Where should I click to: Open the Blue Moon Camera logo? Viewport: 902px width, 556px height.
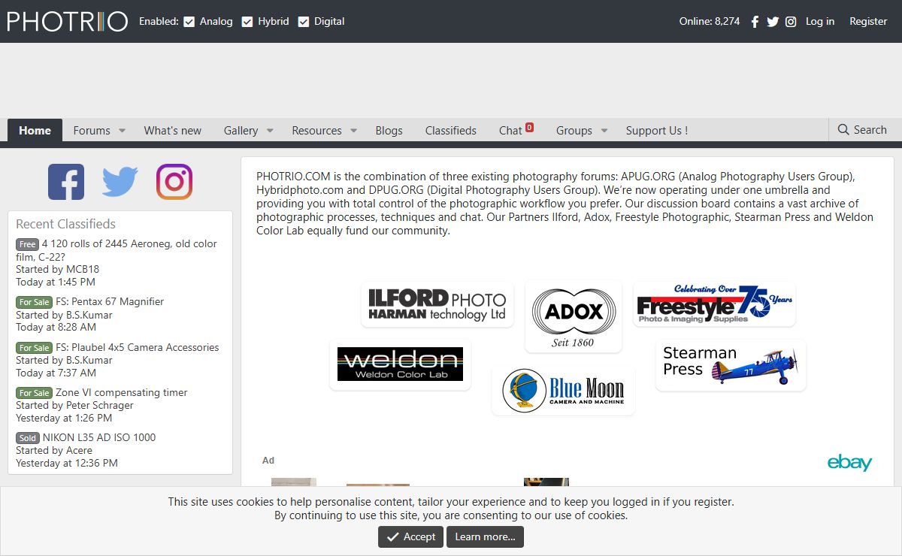click(x=563, y=390)
